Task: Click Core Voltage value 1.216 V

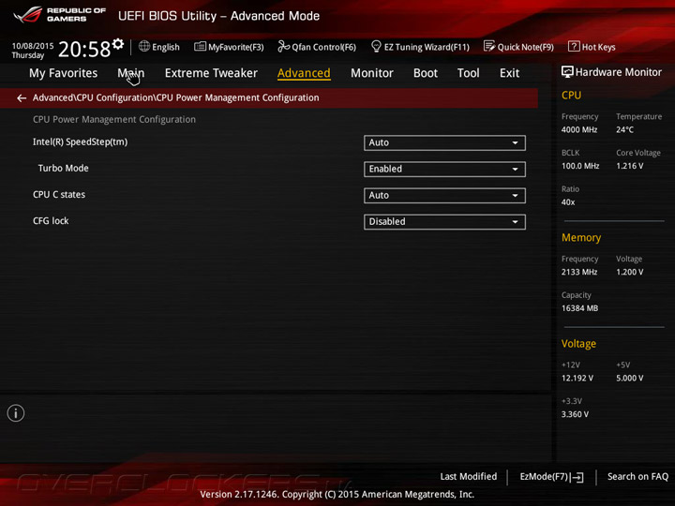Action: tap(629, 166)
